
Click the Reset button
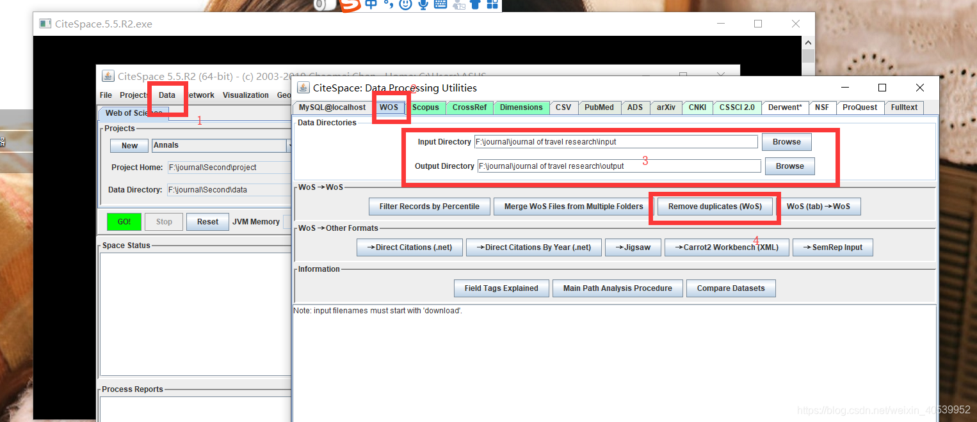point(207,222)
